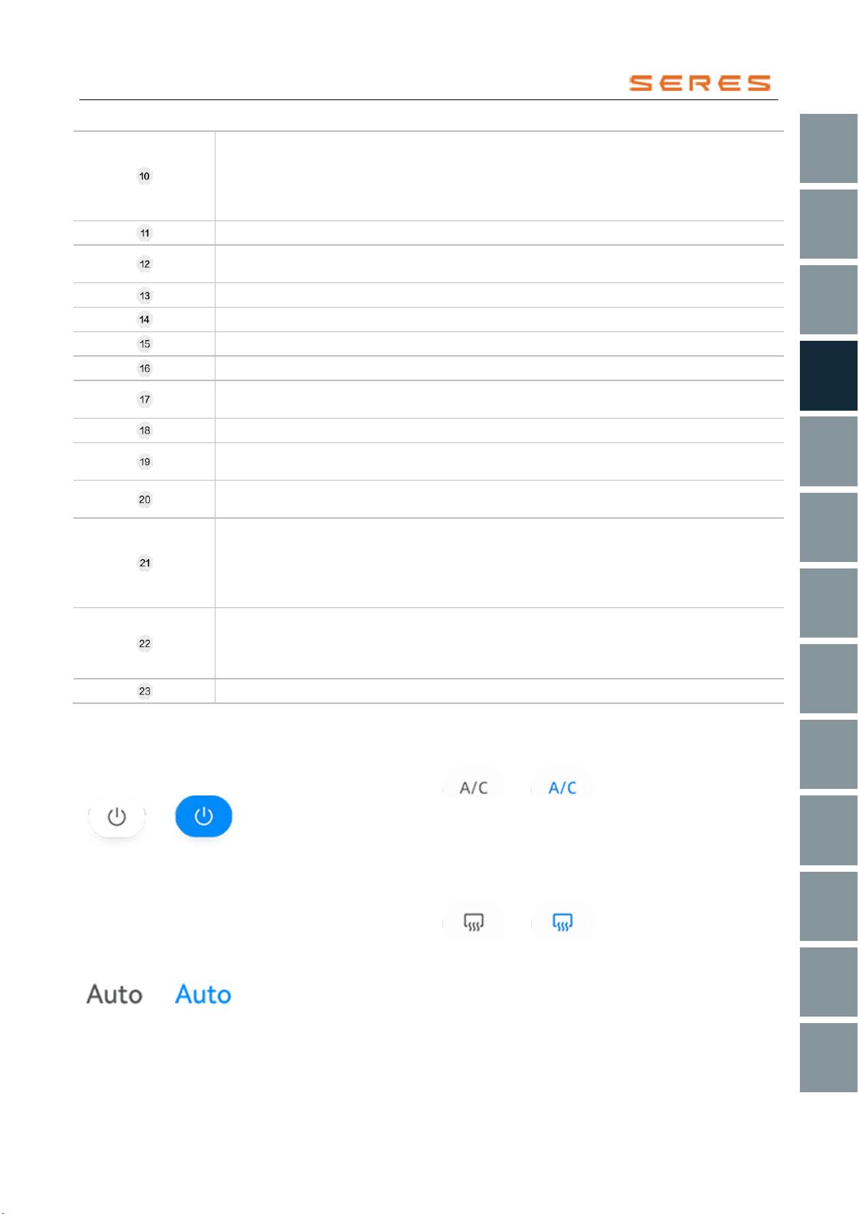Click the blue highlighted power button icon
Screen dimensions: 859x1214
coord(204,816)
